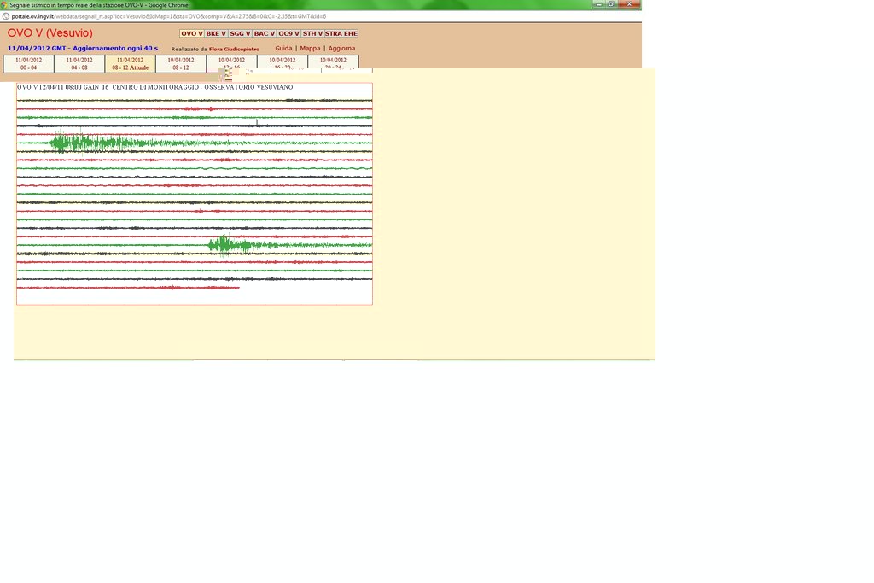Click the browser address bar URL
Viewport: 874px width, 583px height.
(168, 17)
